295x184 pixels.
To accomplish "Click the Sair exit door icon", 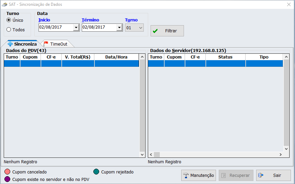I will click(x=261, y=175).
